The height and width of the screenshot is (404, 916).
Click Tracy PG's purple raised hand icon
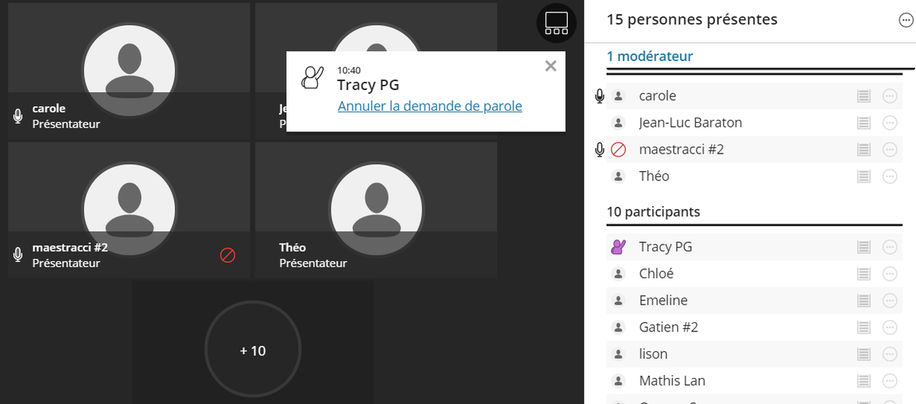point(617,247)
